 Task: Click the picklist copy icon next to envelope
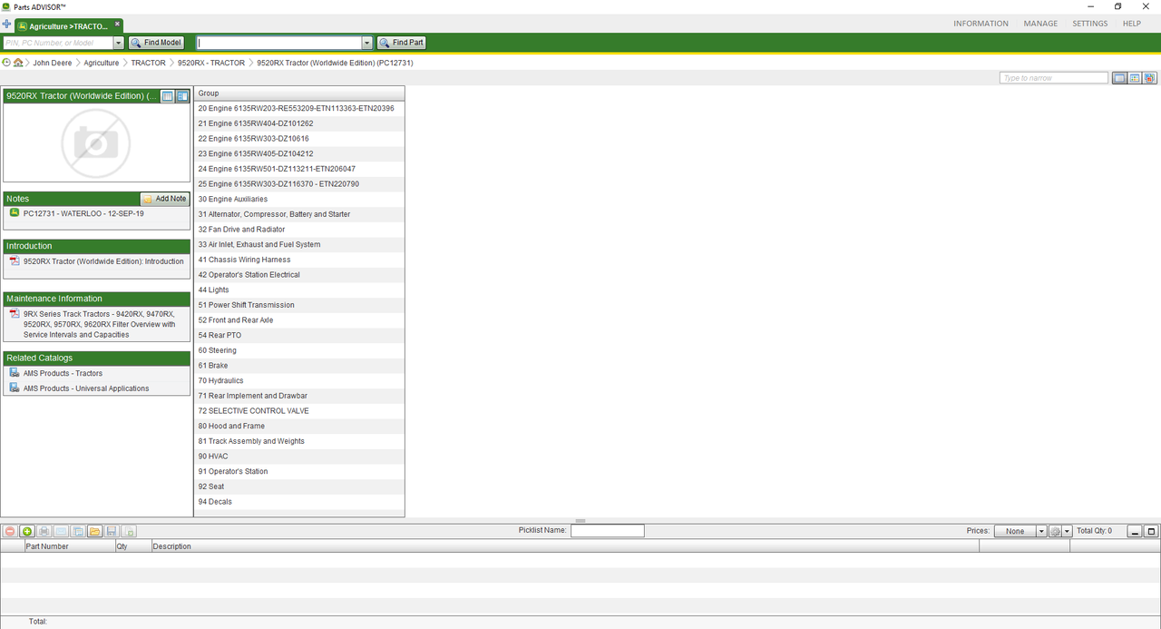tap(78, 531)
